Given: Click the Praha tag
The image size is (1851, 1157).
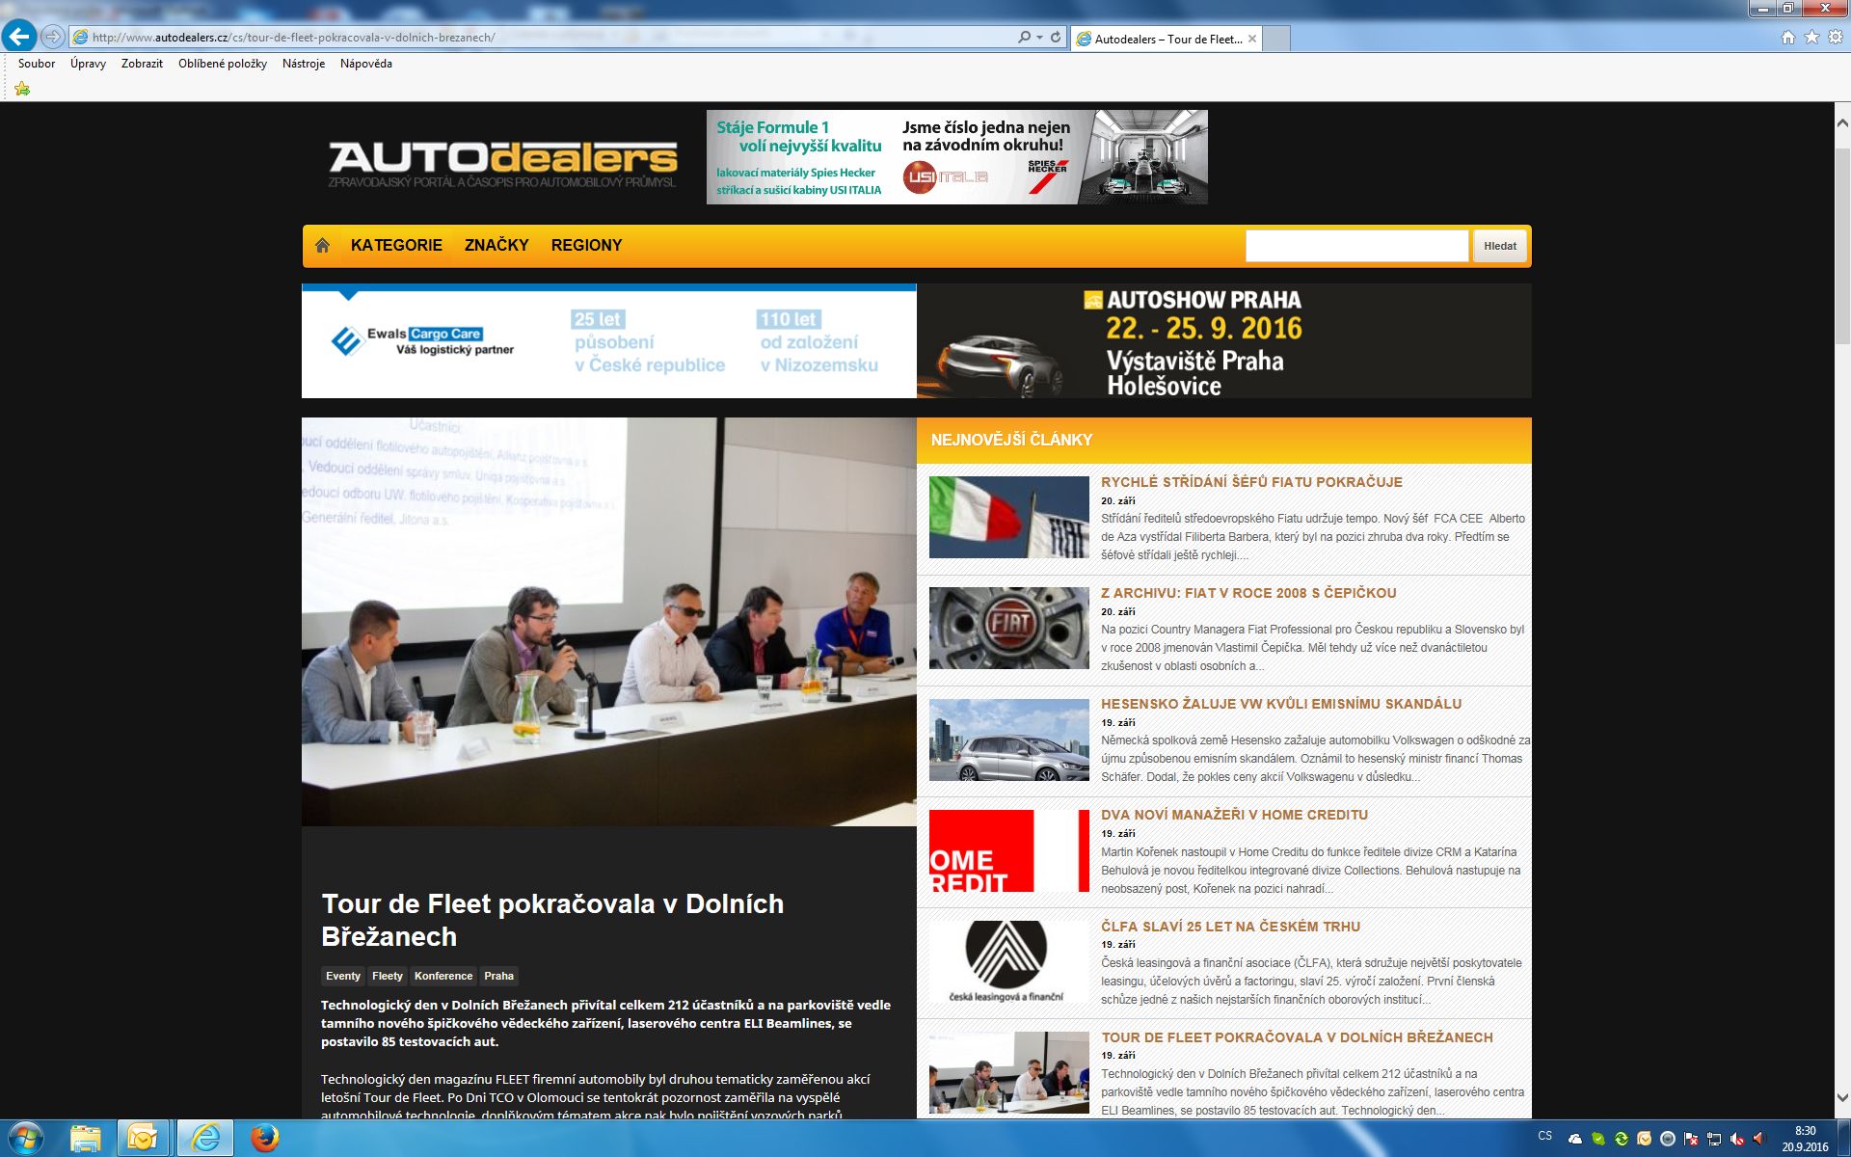Looking at the screenshot, I should (498, 976).
